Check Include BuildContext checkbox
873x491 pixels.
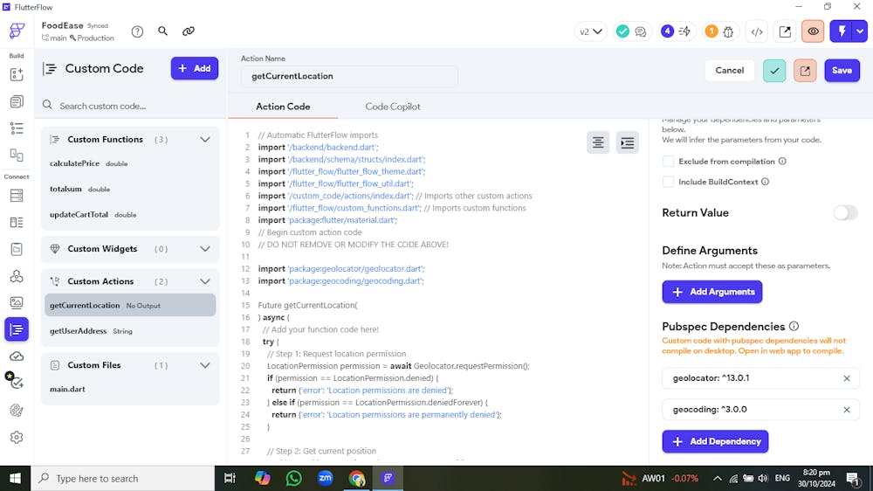(668, 182)
